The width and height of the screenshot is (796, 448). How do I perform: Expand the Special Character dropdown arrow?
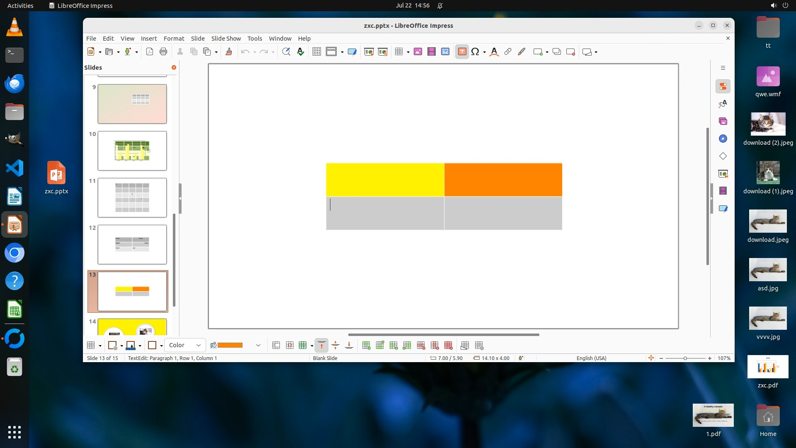pos(484,52)
